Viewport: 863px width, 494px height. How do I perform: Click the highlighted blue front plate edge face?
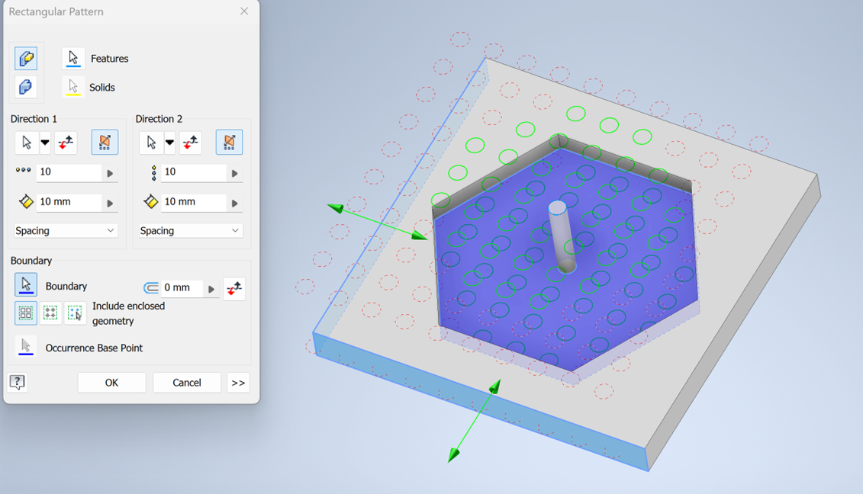(479, 402)
